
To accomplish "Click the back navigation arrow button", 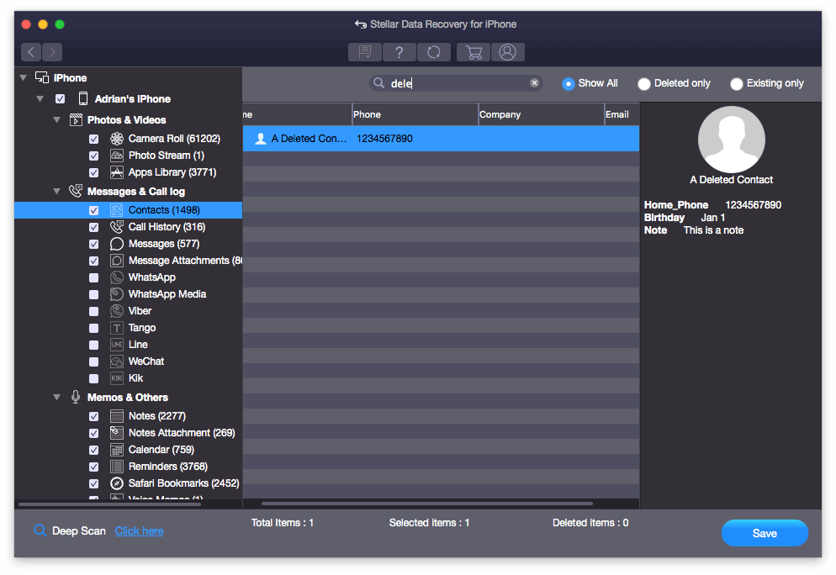I will (31, 51).
